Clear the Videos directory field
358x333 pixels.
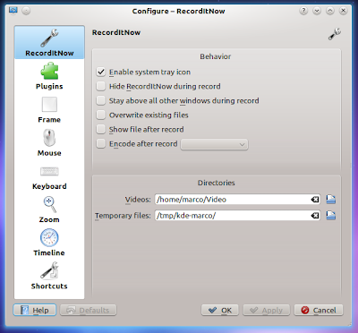pos(315,200)
